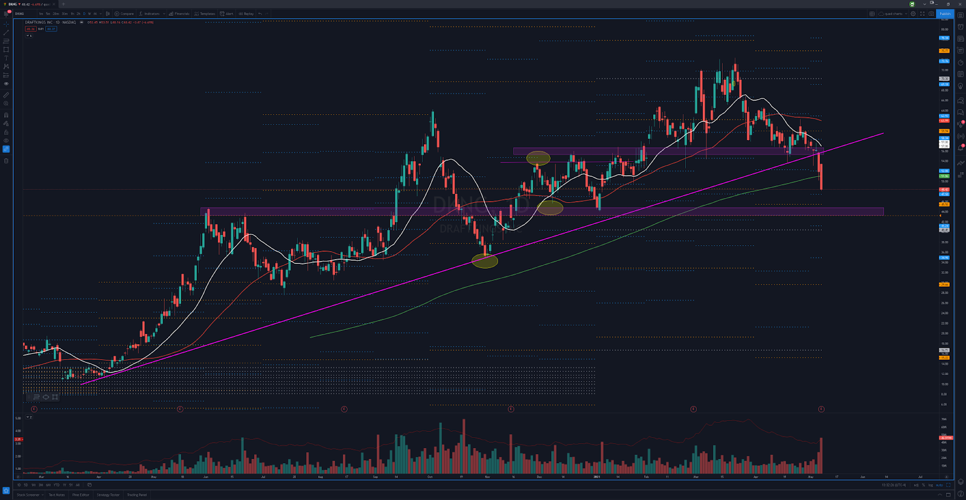Toggle percent scale on price axis

pyautogui.click(x=923, y=485)
